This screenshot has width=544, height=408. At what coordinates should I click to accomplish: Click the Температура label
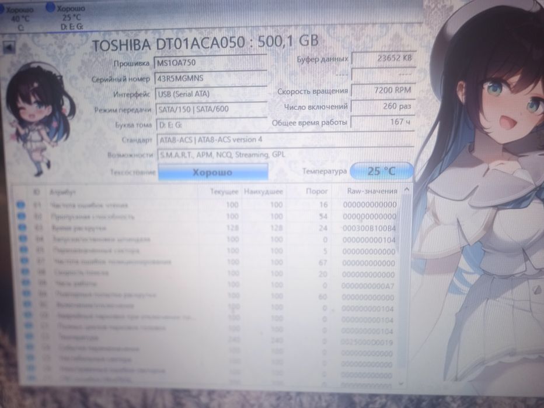pos(325,171)
